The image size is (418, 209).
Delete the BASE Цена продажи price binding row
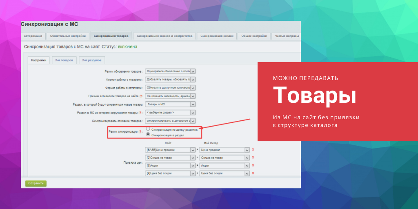click(x=253, y=150)
